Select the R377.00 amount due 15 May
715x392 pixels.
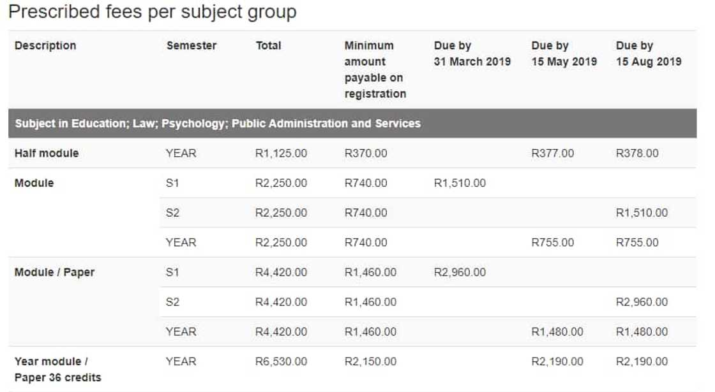pos(553,154)
